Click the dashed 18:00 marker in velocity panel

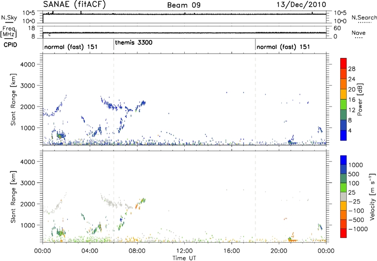[x=255, y=197]
